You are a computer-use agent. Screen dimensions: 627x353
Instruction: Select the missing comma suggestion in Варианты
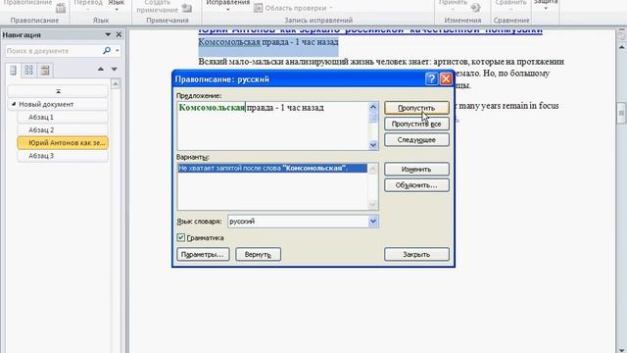click(x=272, y=168)
